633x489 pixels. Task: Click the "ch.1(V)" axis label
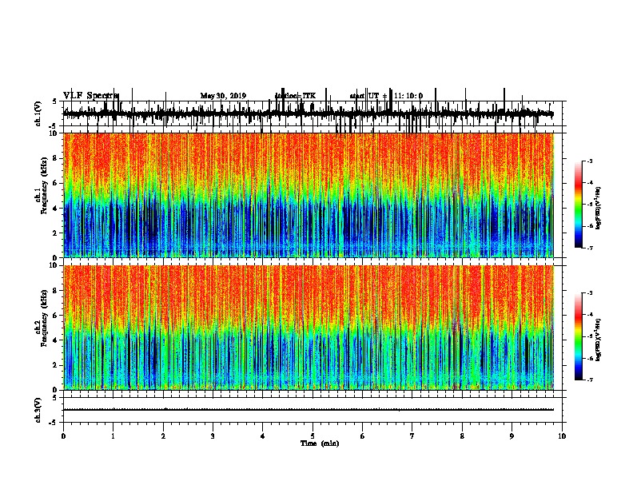38,113
